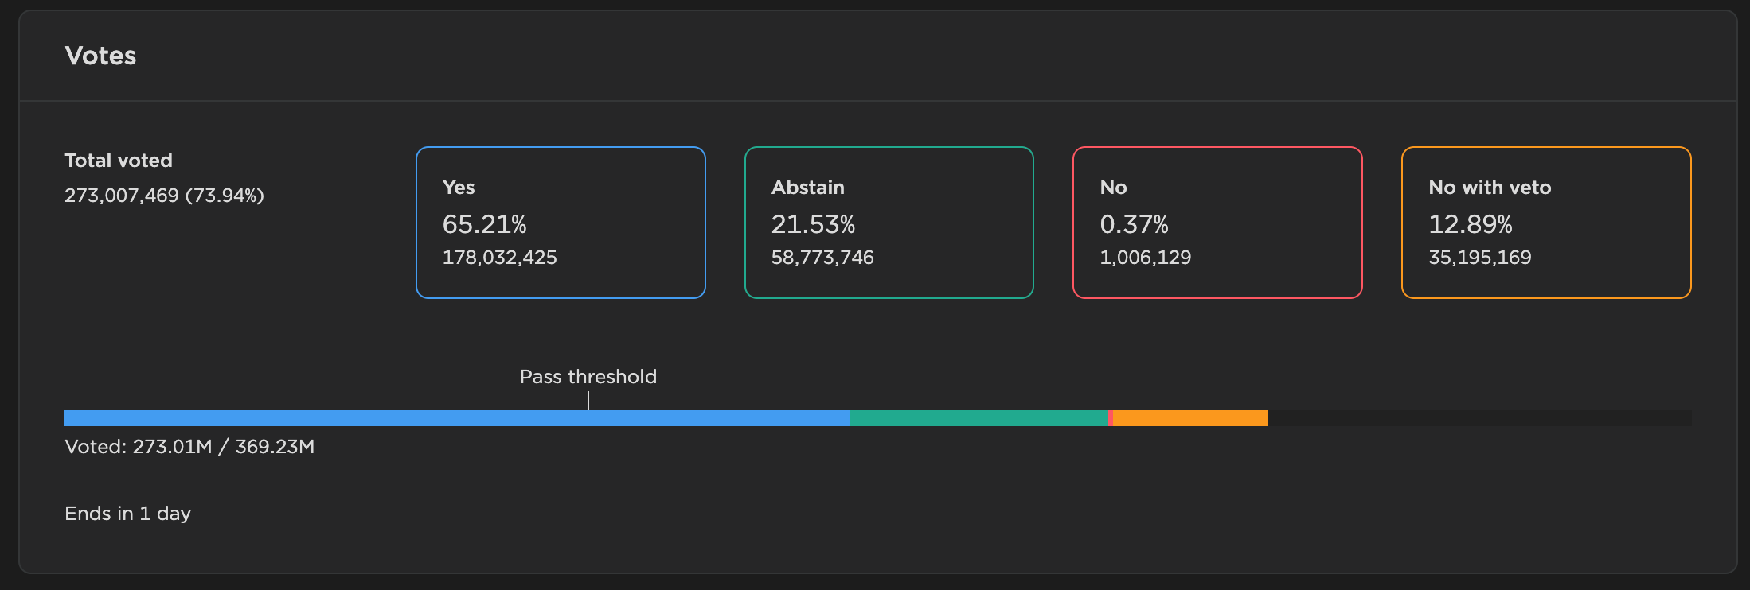The image size is (1750, 590).
Task: Click the No count 1,006,129
Action: 1146,258
